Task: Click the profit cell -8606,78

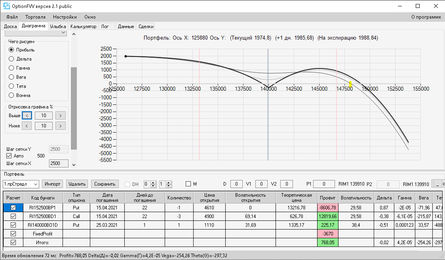Action: pyautogui.click(x=327, y=207)
